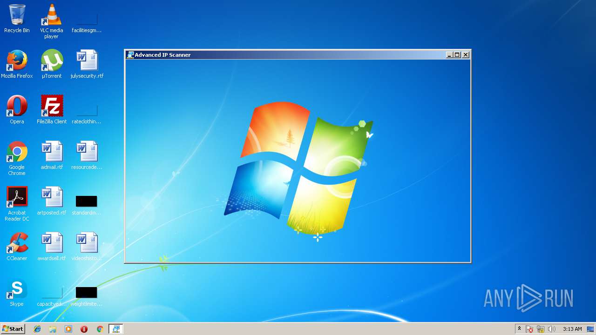
Task: Show hidden tray icons arrow
Action: pos(519,329)
